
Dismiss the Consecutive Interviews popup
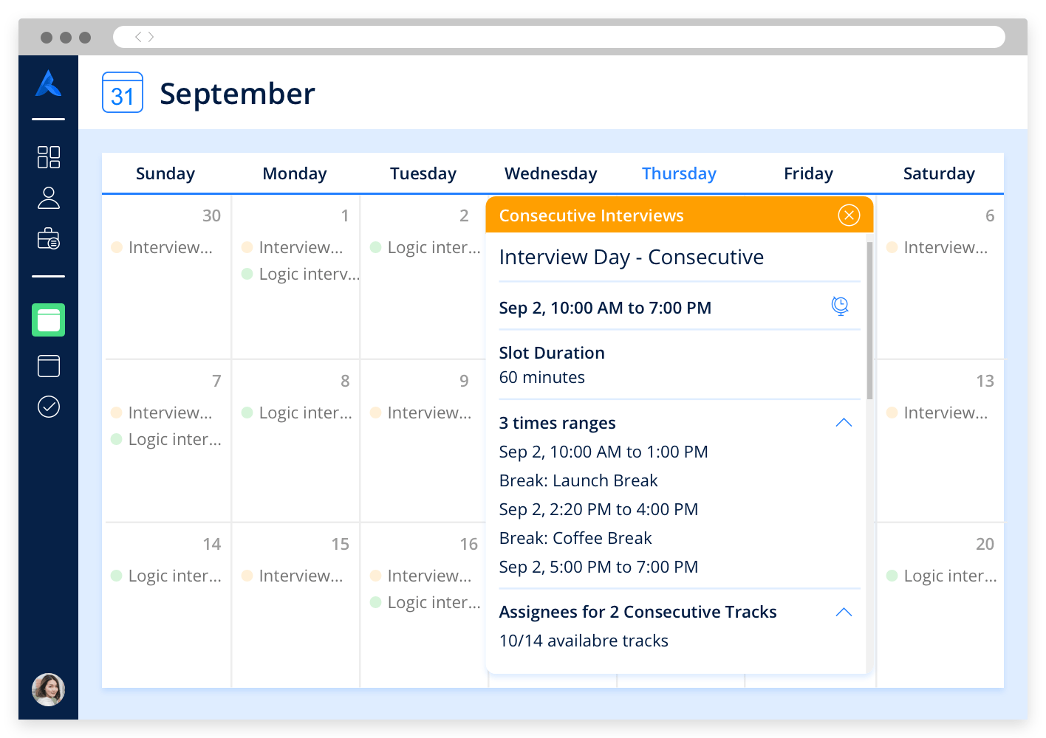(848, 215)
